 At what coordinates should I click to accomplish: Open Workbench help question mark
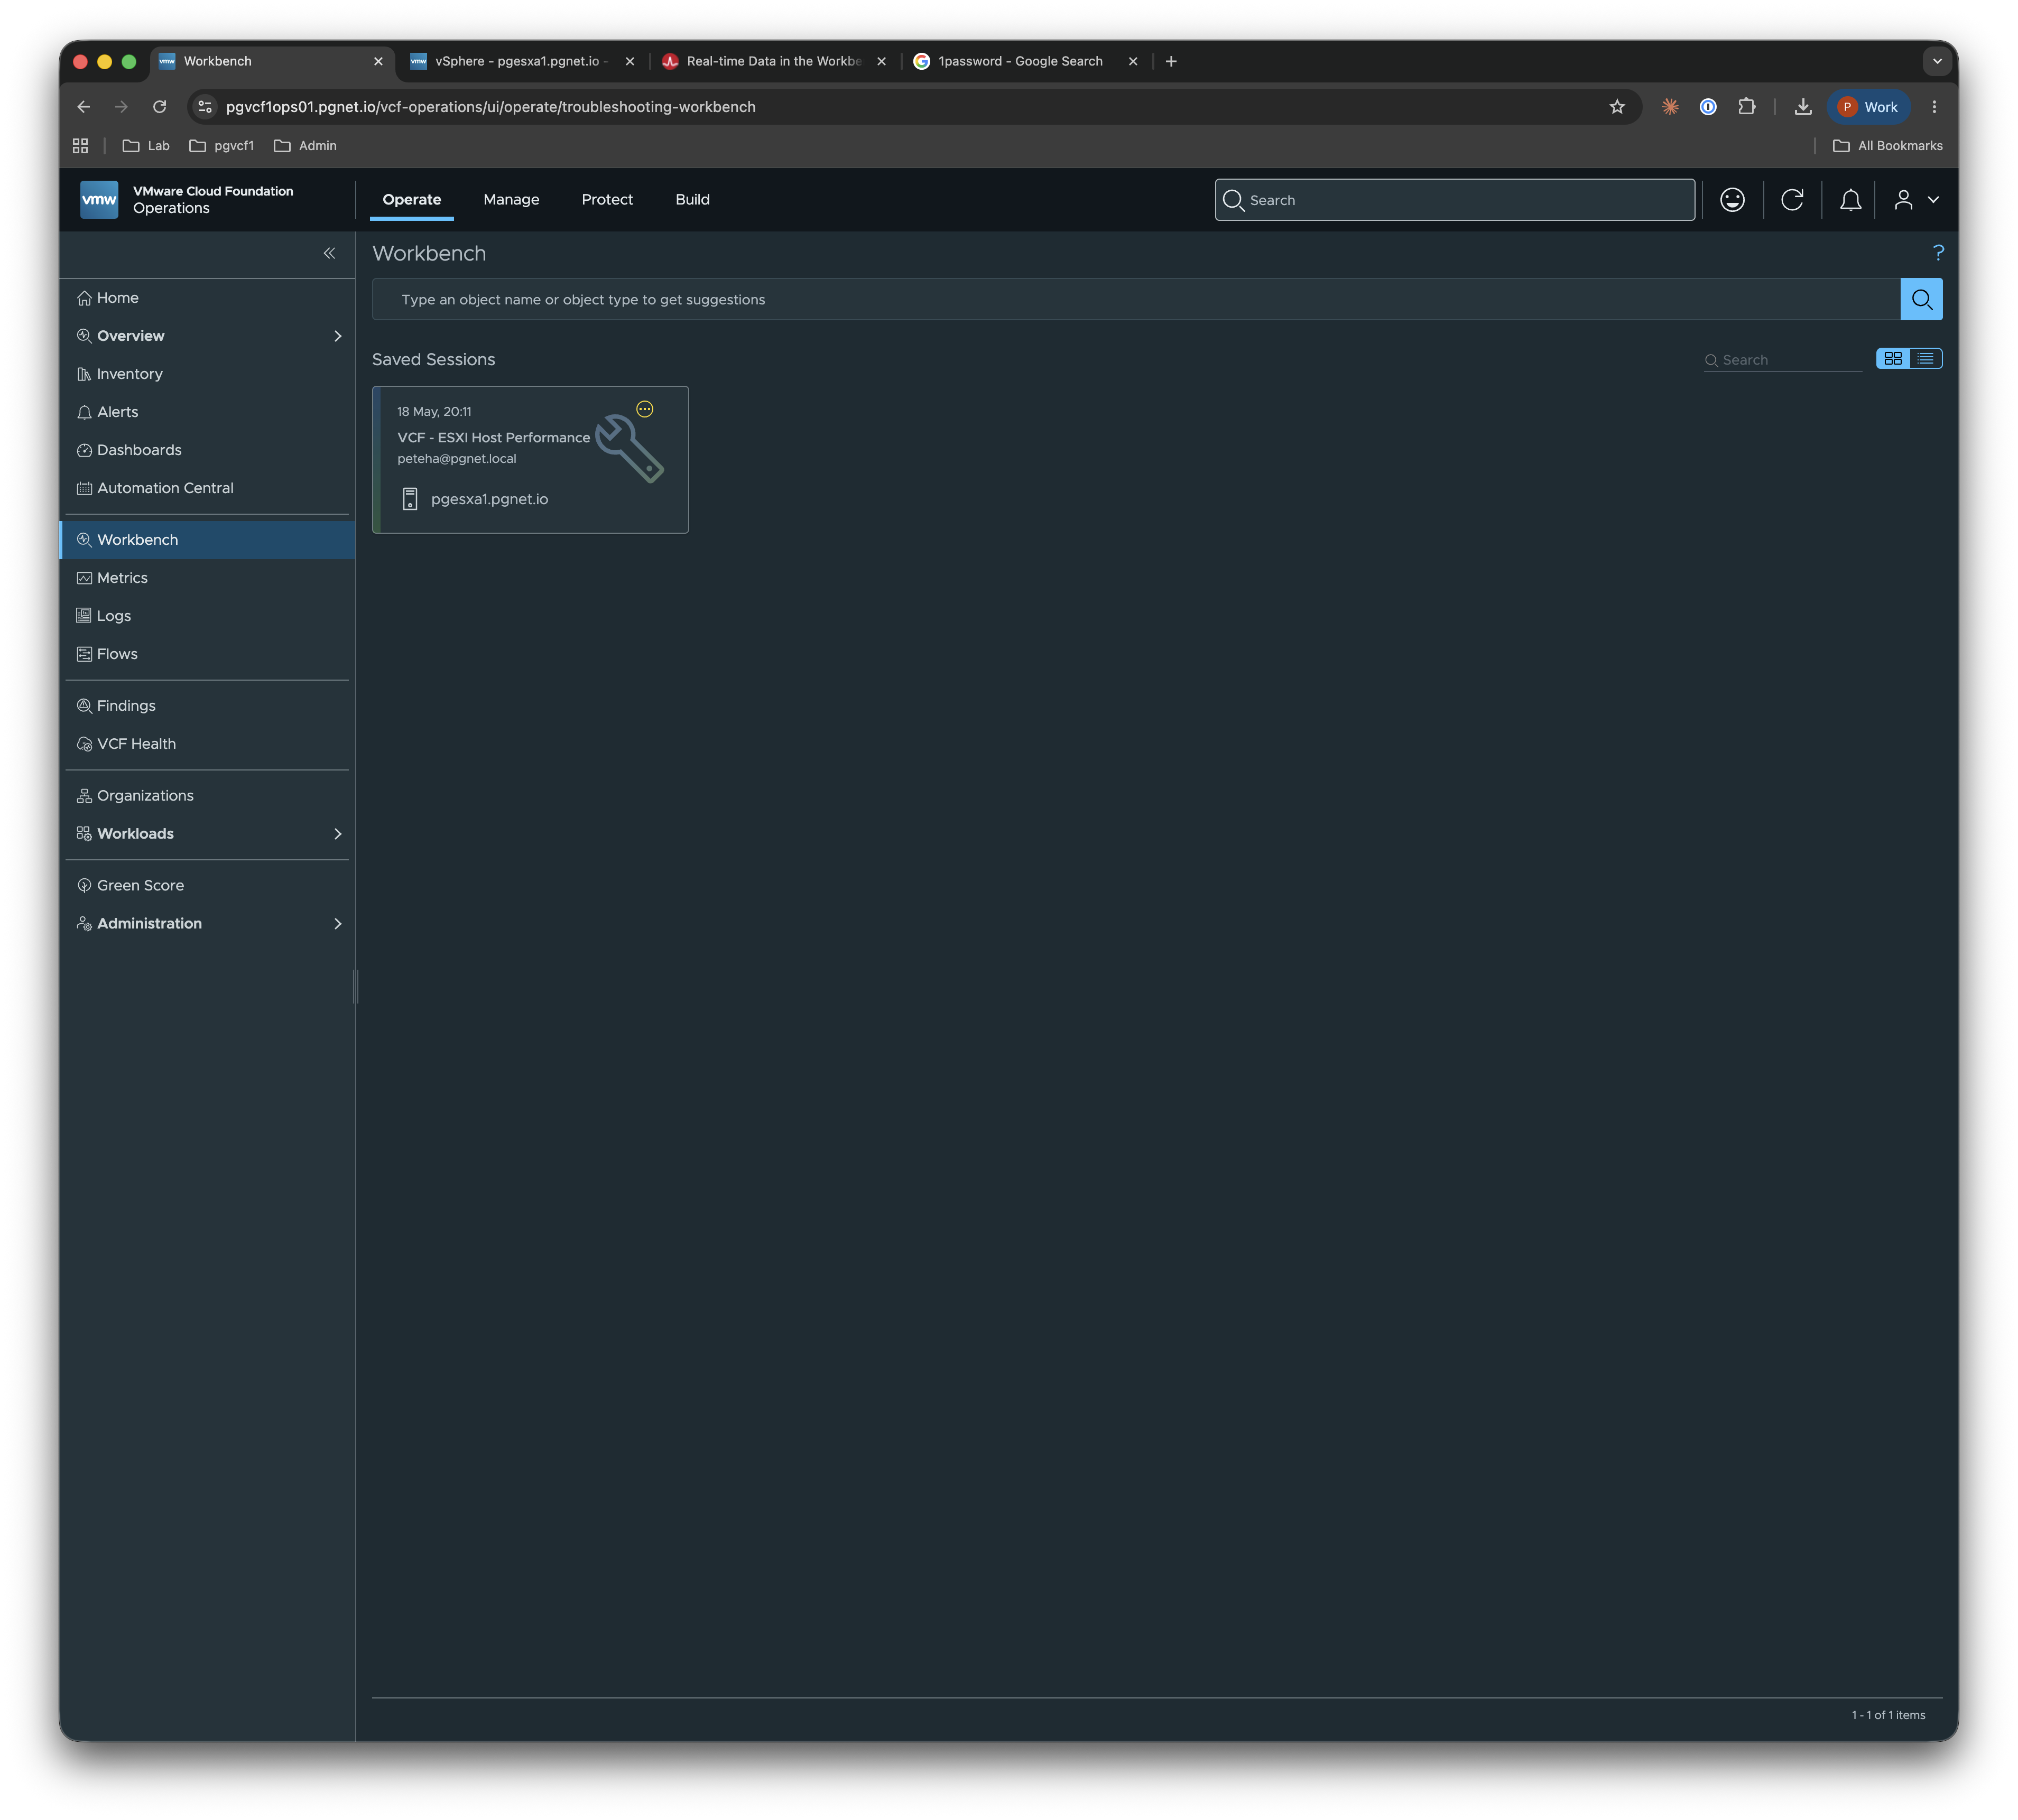(1938, 253)
